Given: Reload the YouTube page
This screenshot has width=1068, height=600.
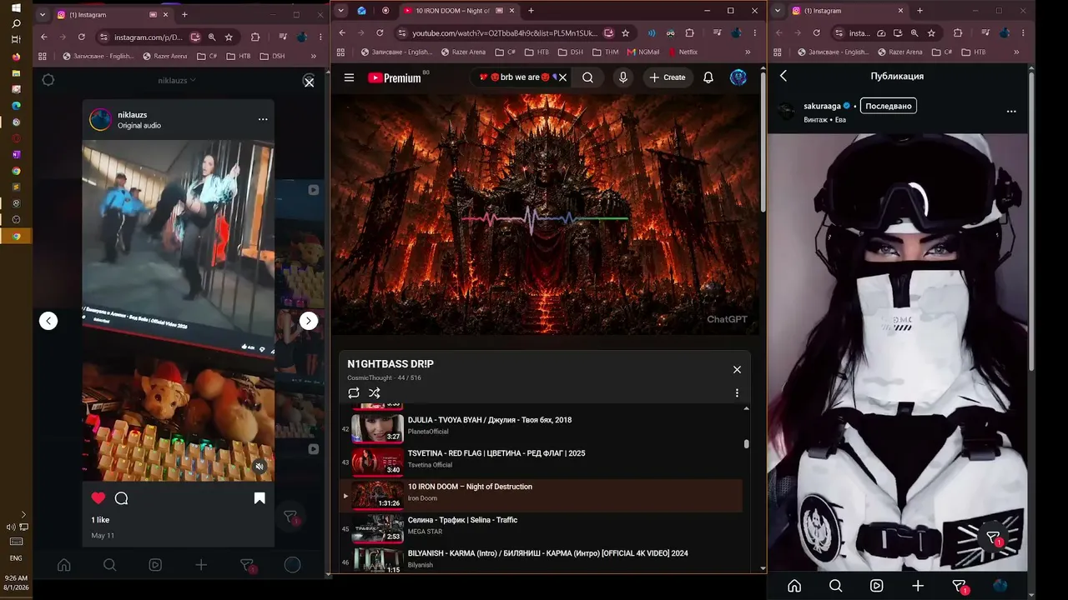Looking at the screenshot, I should pos(380,33).
